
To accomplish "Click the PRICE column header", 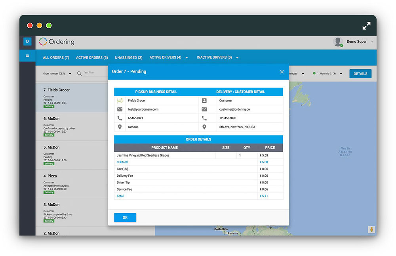I will (x=270, y=147).
